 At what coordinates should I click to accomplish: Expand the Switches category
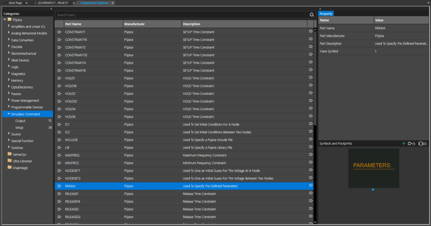tap(9, 147)
